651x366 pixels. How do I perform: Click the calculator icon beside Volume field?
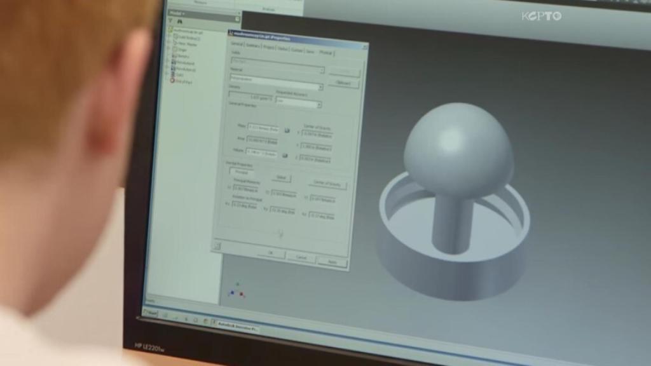pos(285,155)
